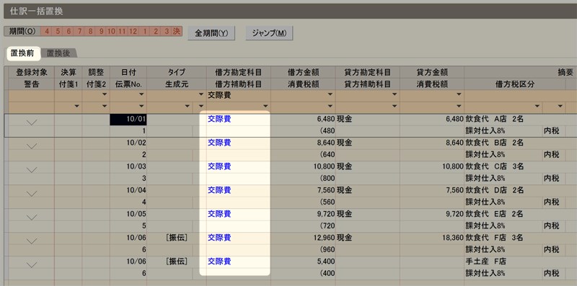Click the tax amount (400

coord(327,274)
